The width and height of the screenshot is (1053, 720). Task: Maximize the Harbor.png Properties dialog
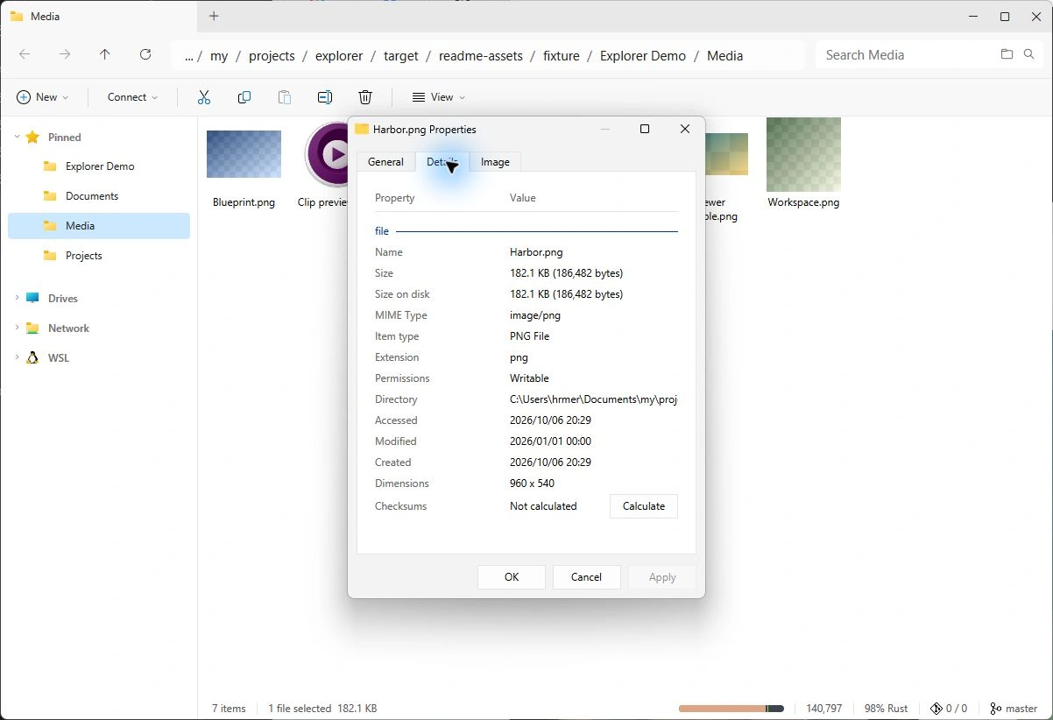(645, 129)
